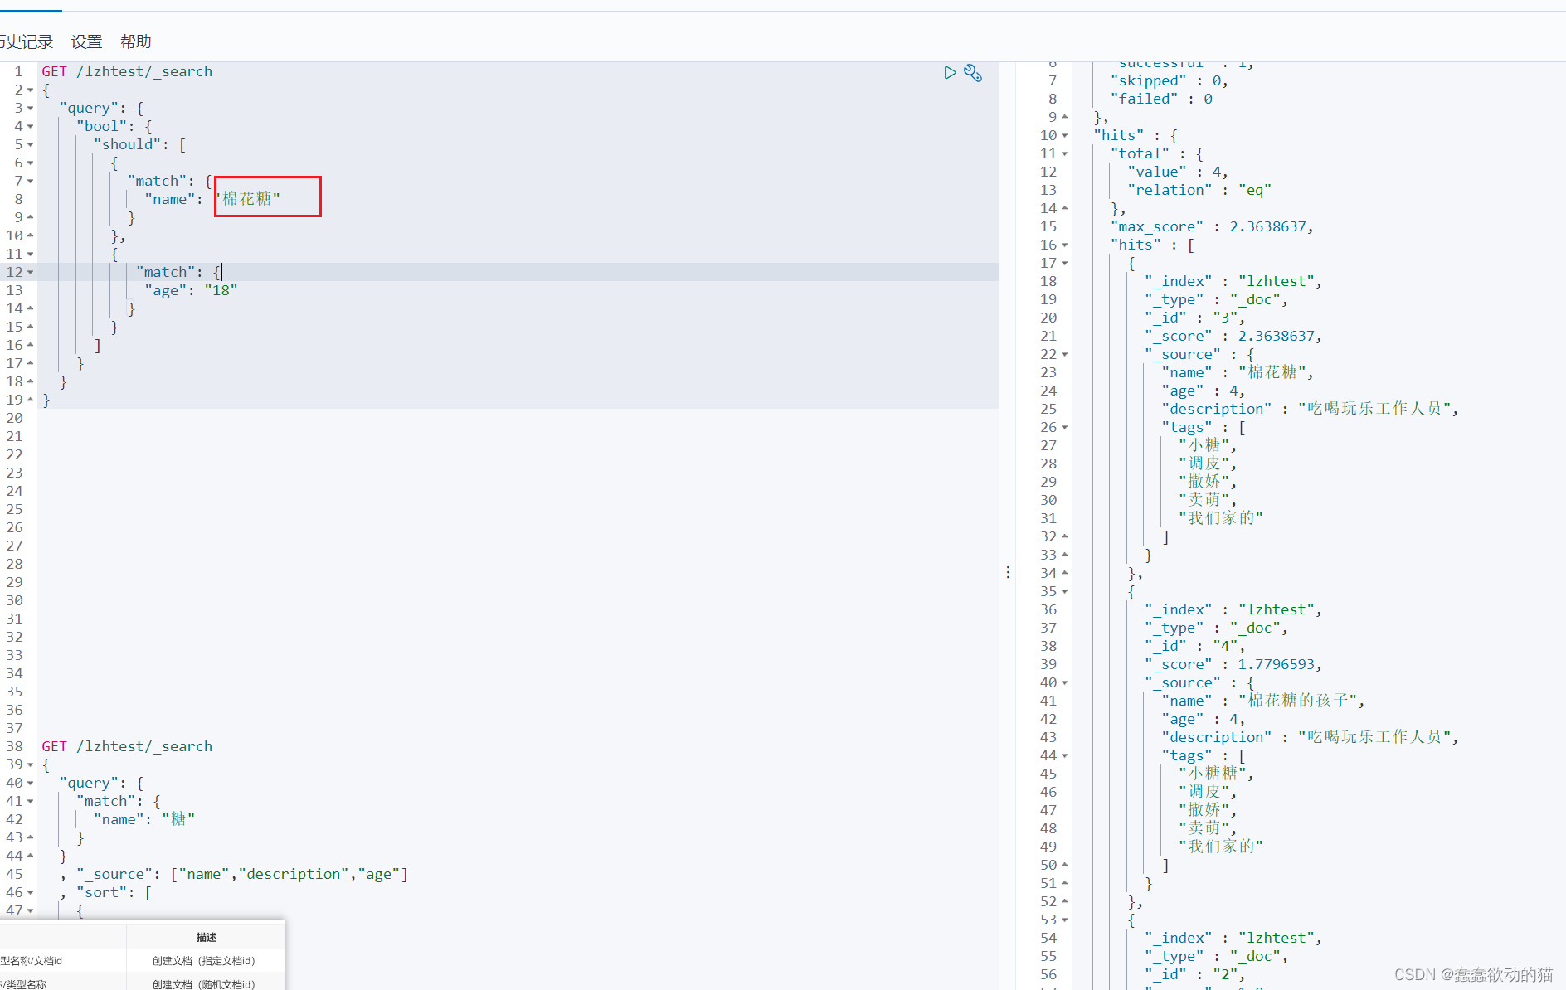Collapse the second match block at line 12
This screenshot has height=990, width=1566.
pyautogui.click(x=31, y=273)
